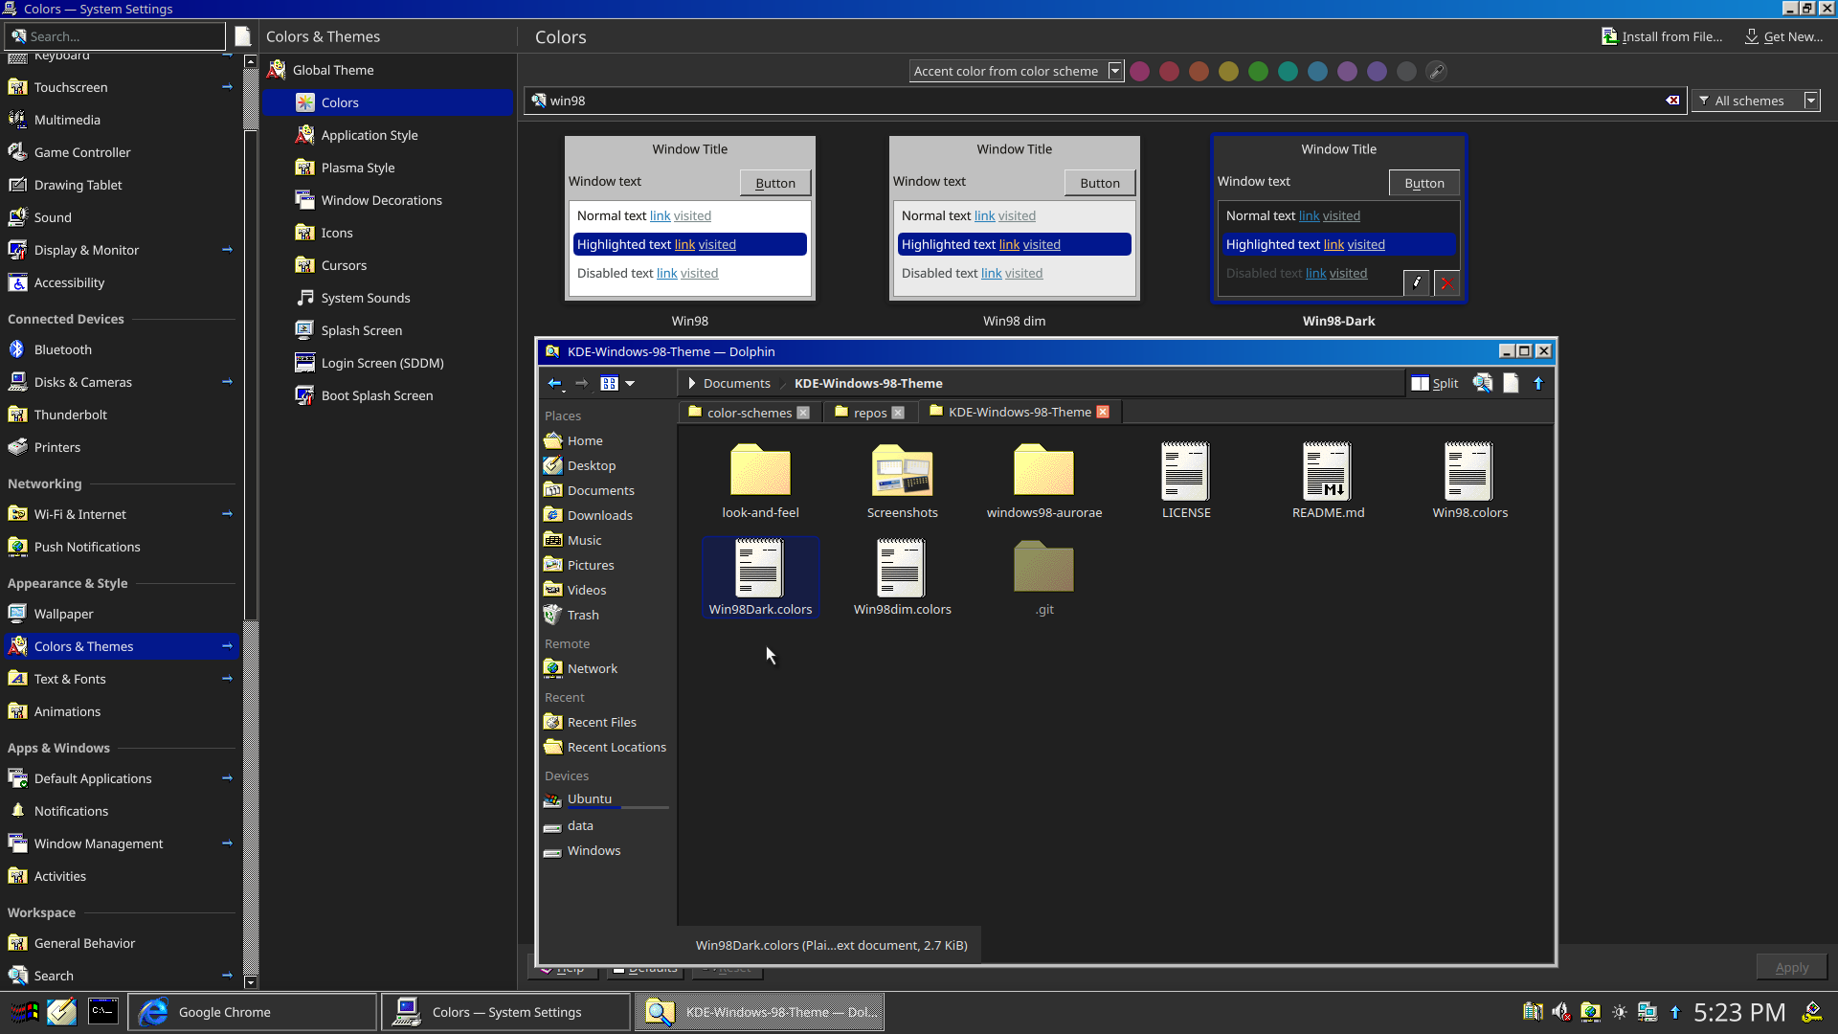Click custom accent color picker eyedropper
This screenshot has width=1838, height=1034.
click(1436, 71)
